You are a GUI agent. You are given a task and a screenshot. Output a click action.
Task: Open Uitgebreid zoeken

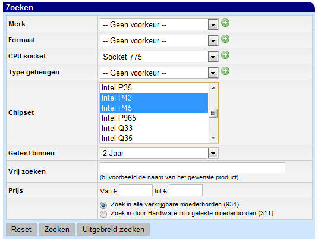point(114,229)
